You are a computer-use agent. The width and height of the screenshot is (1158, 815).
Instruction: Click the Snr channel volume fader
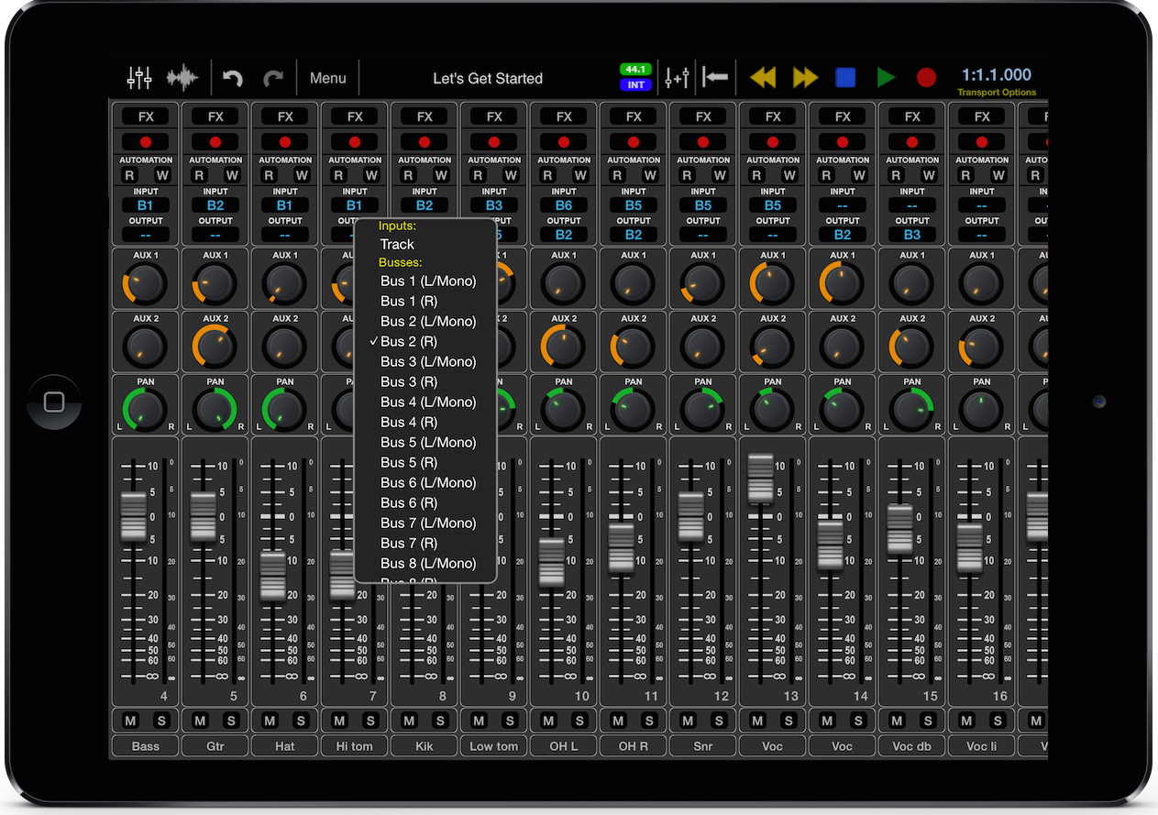click(x=691, y=516)
